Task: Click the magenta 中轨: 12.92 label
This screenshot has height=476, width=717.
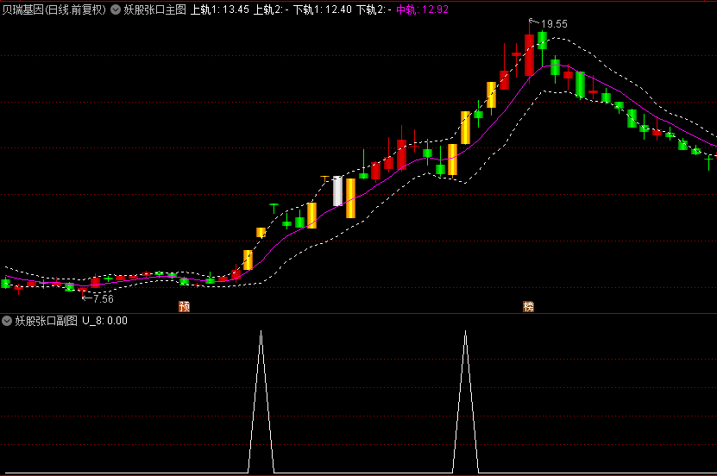Action: tap(422, 9)
